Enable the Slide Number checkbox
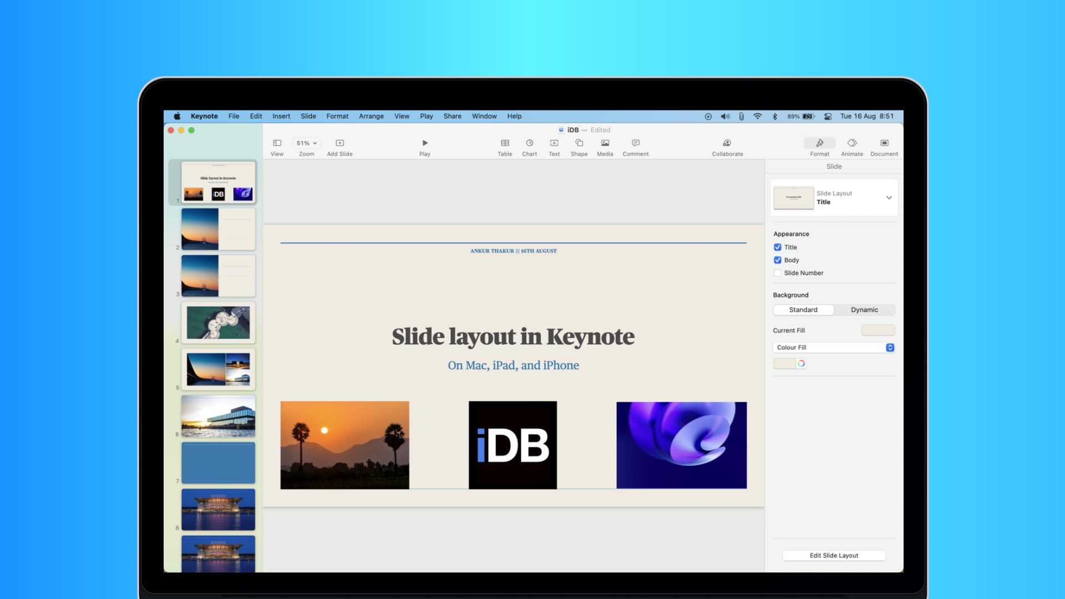 coord(778,273)
